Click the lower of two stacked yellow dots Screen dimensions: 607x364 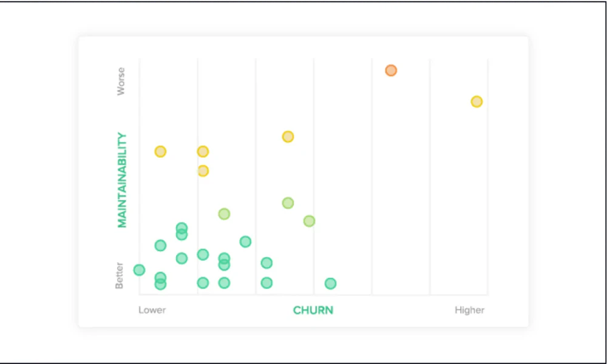pyautogui.click(x=203, y=171)
